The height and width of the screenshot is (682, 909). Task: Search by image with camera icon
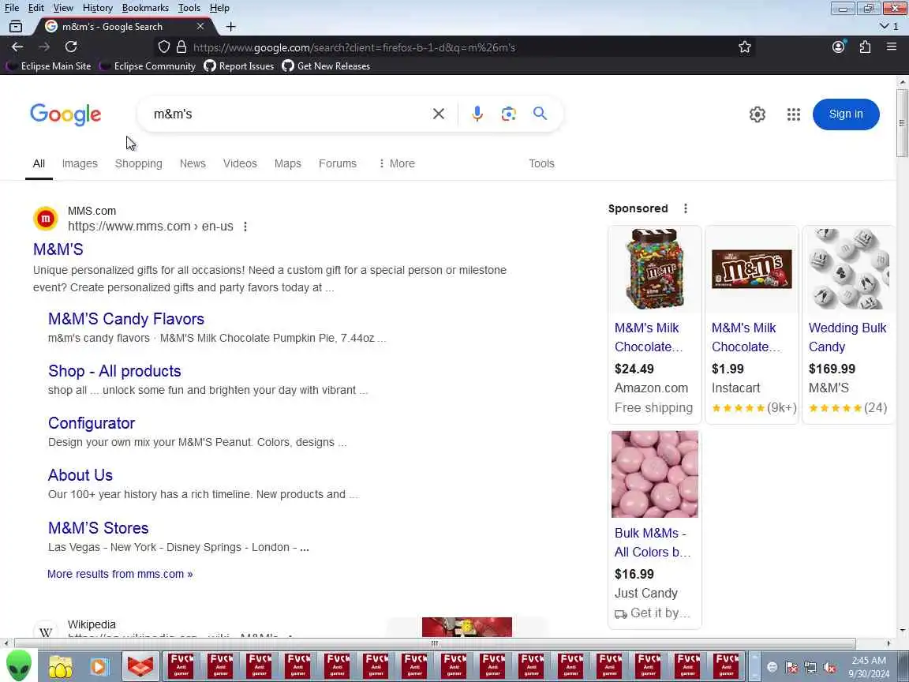pos(508,114)
